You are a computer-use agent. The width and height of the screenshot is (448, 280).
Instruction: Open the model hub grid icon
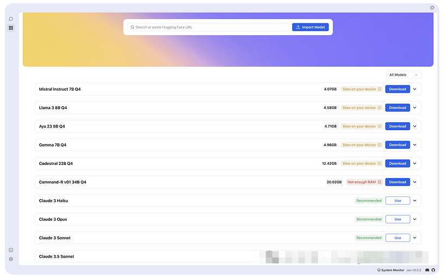[11, 28]
